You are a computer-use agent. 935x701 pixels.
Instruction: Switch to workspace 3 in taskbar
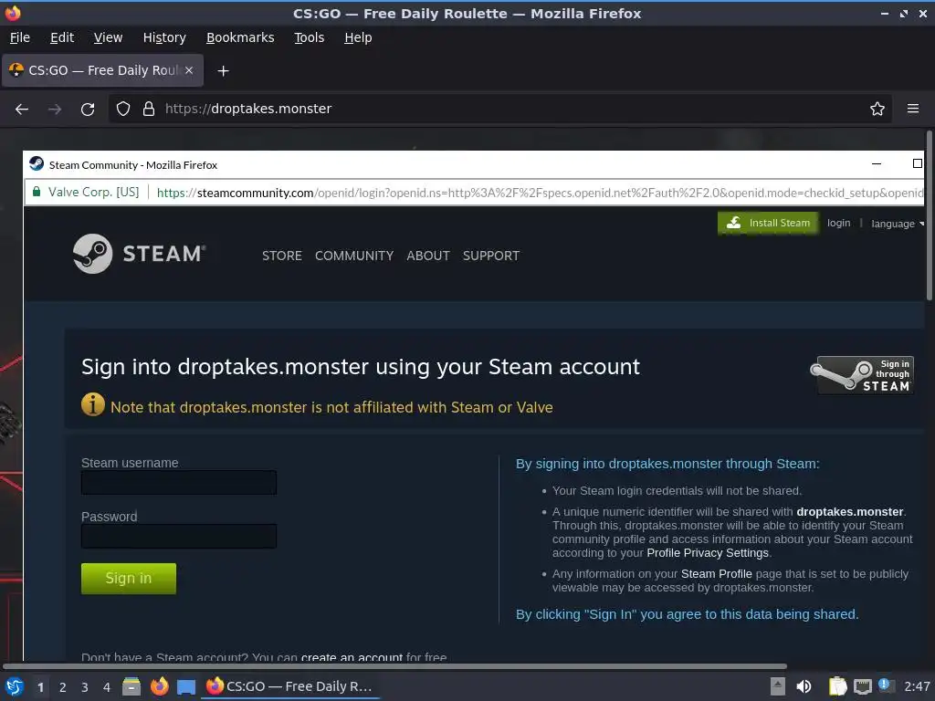85,687
